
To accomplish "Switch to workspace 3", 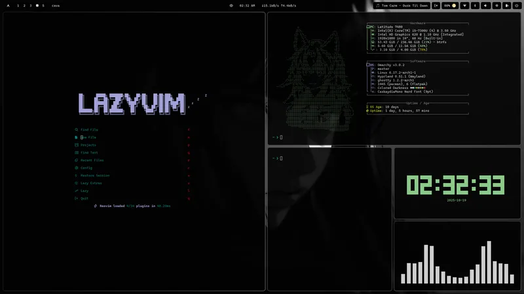I will (x=31, y=6).
